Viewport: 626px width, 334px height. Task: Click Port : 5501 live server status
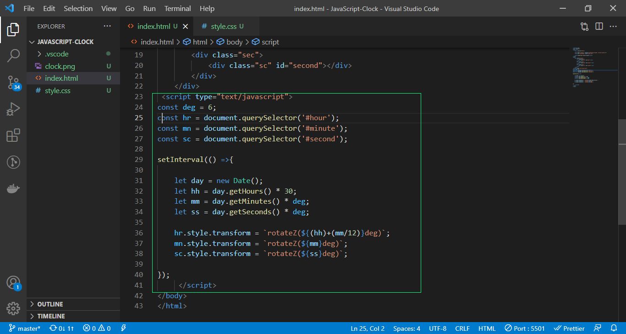(x=525, y=328)
